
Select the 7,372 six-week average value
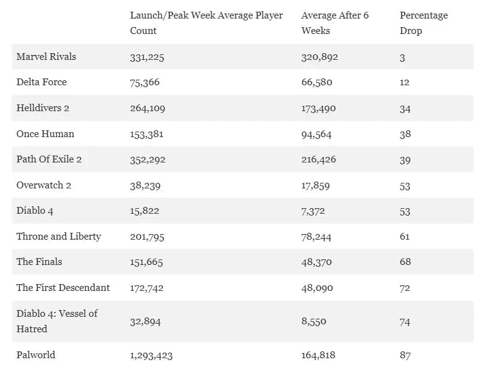(x=313, y=211)
